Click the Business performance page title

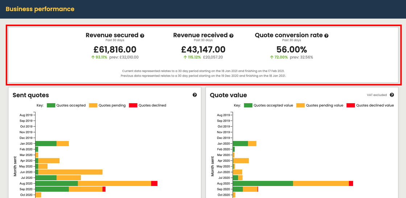(40, 9)
